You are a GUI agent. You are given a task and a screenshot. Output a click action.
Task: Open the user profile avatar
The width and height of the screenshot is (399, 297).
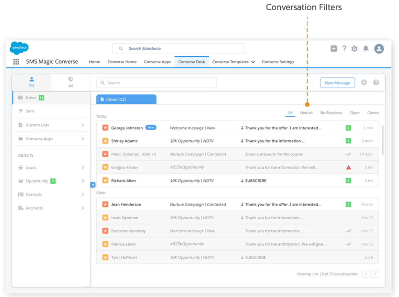(x=379, y=48)
